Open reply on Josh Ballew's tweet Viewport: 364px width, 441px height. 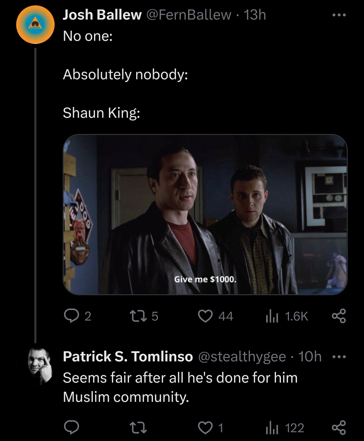click(x=77, y=316)
